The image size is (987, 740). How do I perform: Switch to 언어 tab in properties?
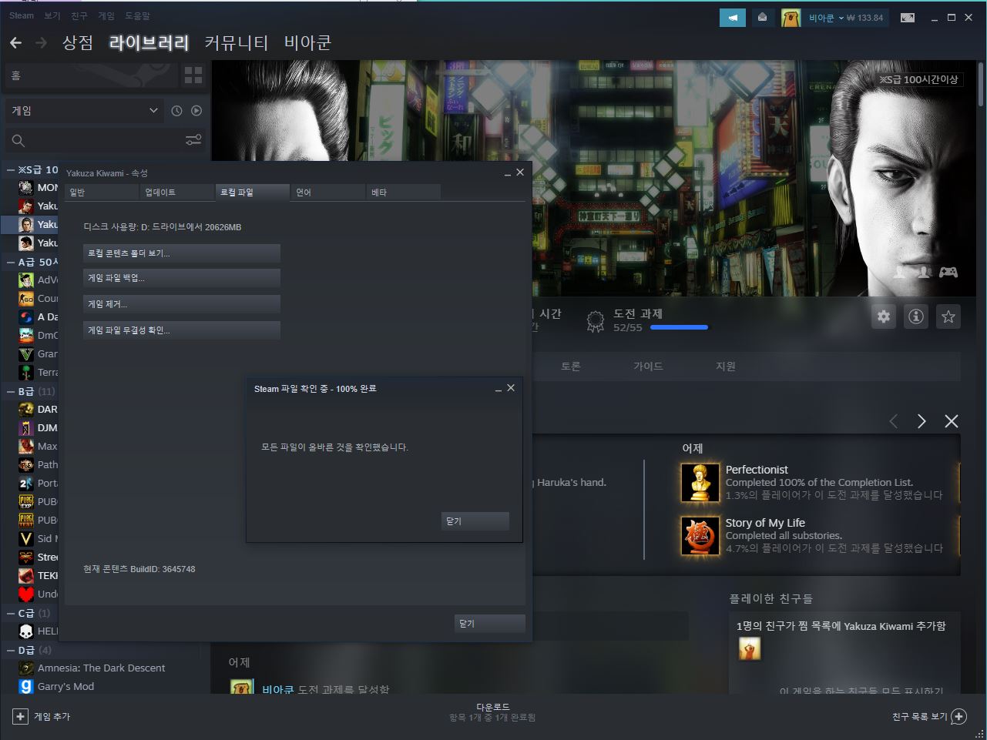[x=327, y=193]
